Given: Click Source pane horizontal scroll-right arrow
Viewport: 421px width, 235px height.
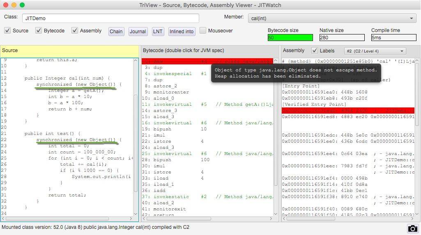Looking at the screenshot, I should coord(131,219).
